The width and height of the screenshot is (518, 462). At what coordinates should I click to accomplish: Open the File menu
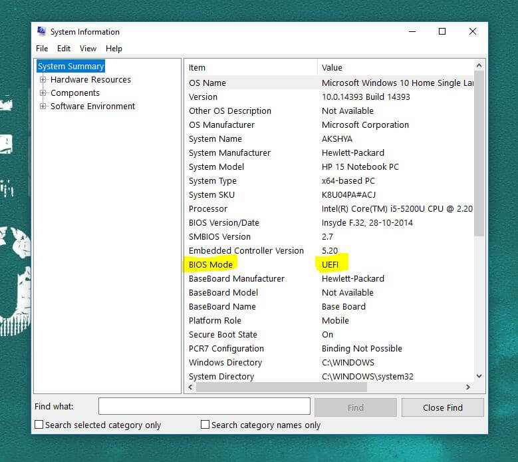point(42,49)
